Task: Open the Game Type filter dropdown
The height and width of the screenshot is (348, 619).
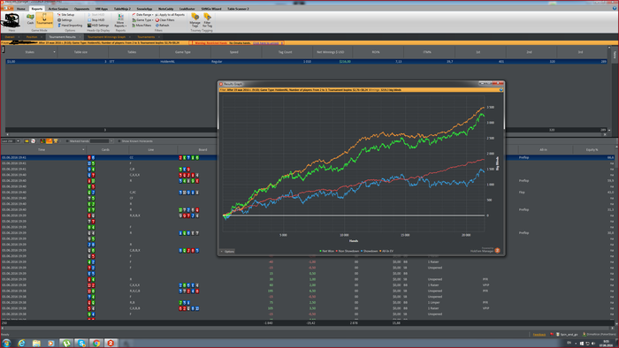Action: point(143,19)
